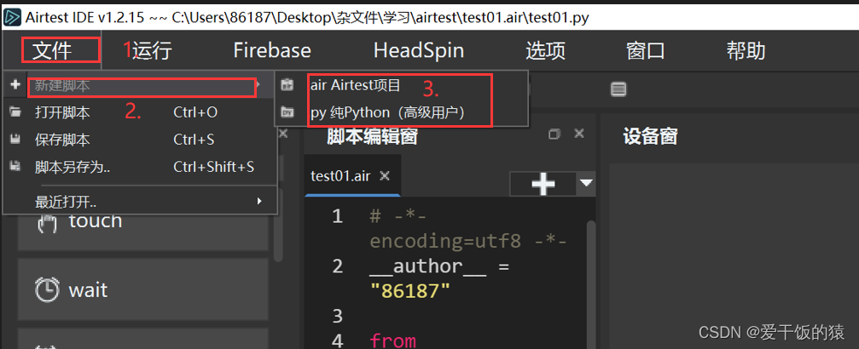The image size is (859, 349).
Task: Click the wait command button
Action: 143,289
